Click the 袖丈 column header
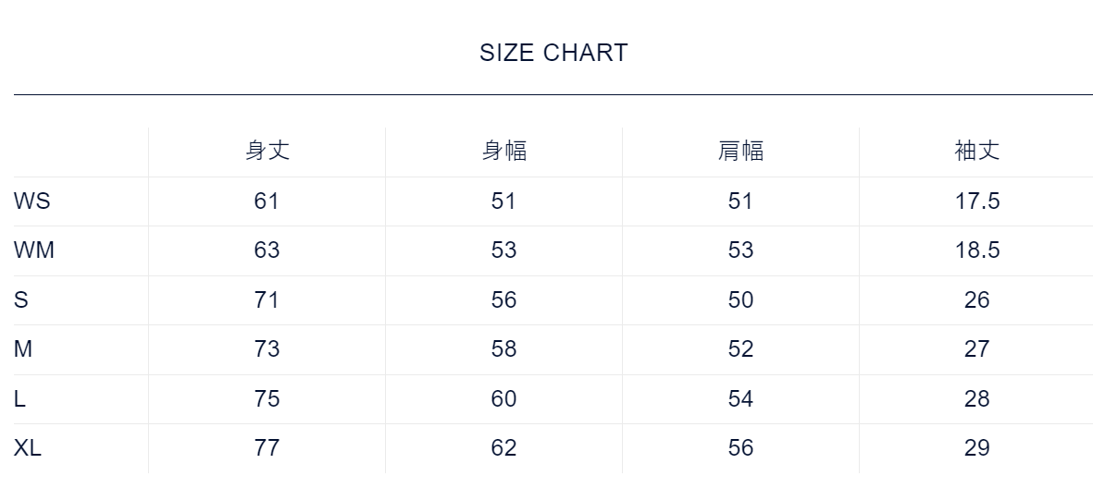This screenshot has height=488, width=1093. (977, 151)
